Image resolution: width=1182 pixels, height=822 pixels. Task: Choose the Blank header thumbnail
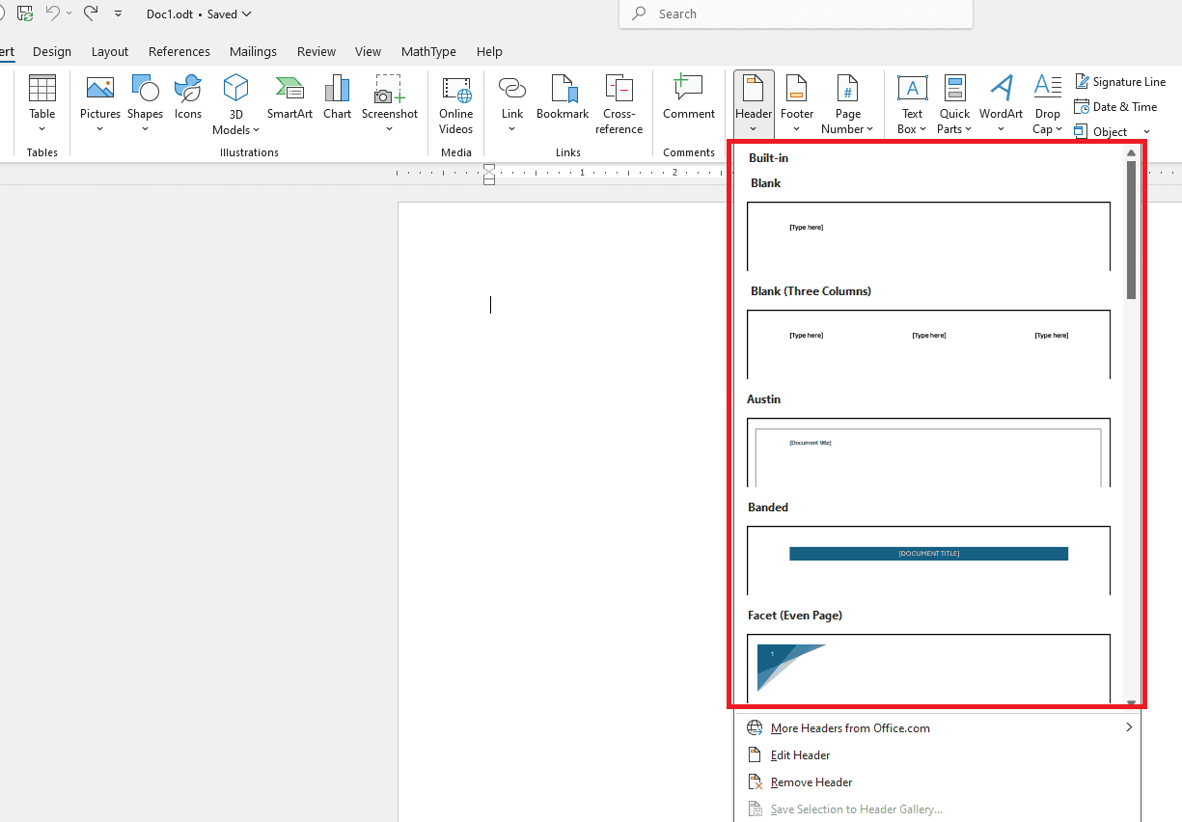point(928,236)
